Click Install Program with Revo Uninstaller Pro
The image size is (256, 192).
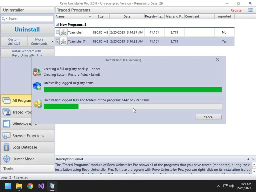click(x=27, y=53)
